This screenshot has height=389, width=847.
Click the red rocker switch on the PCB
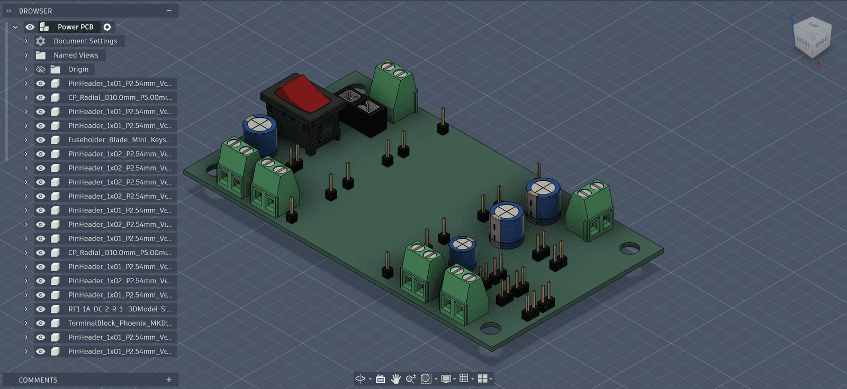[x=303, y=94]
